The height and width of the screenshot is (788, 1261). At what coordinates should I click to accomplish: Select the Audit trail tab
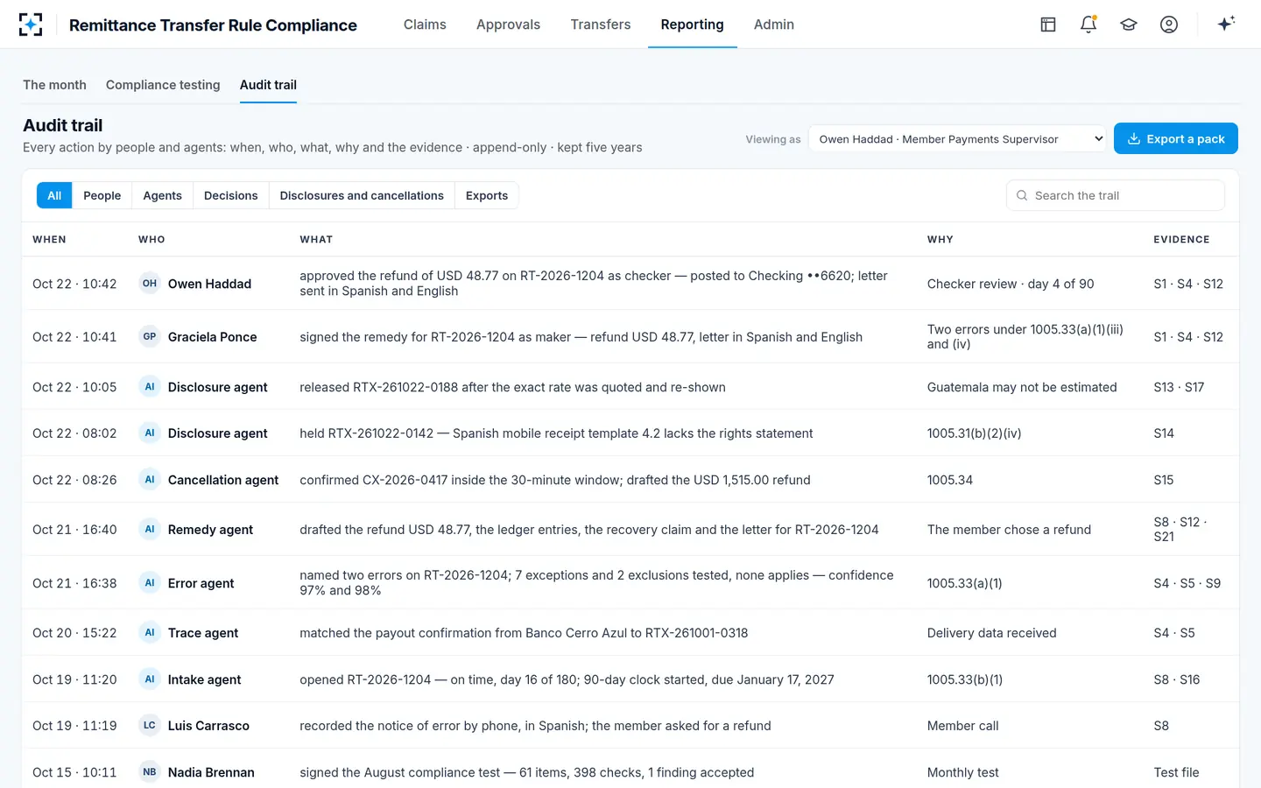tap(268, 85)
